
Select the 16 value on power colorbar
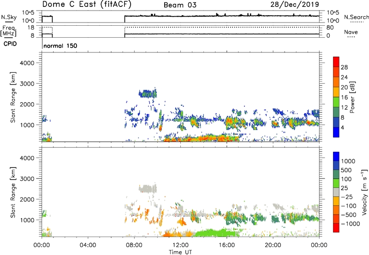[344, 98]
